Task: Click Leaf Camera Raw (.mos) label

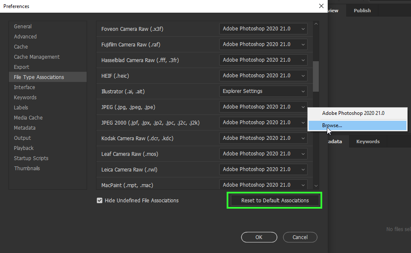Action: pos(130,154)
